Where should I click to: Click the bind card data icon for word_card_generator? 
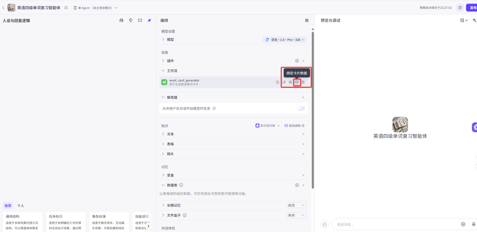pyautogui.click(x=297, y=82)
